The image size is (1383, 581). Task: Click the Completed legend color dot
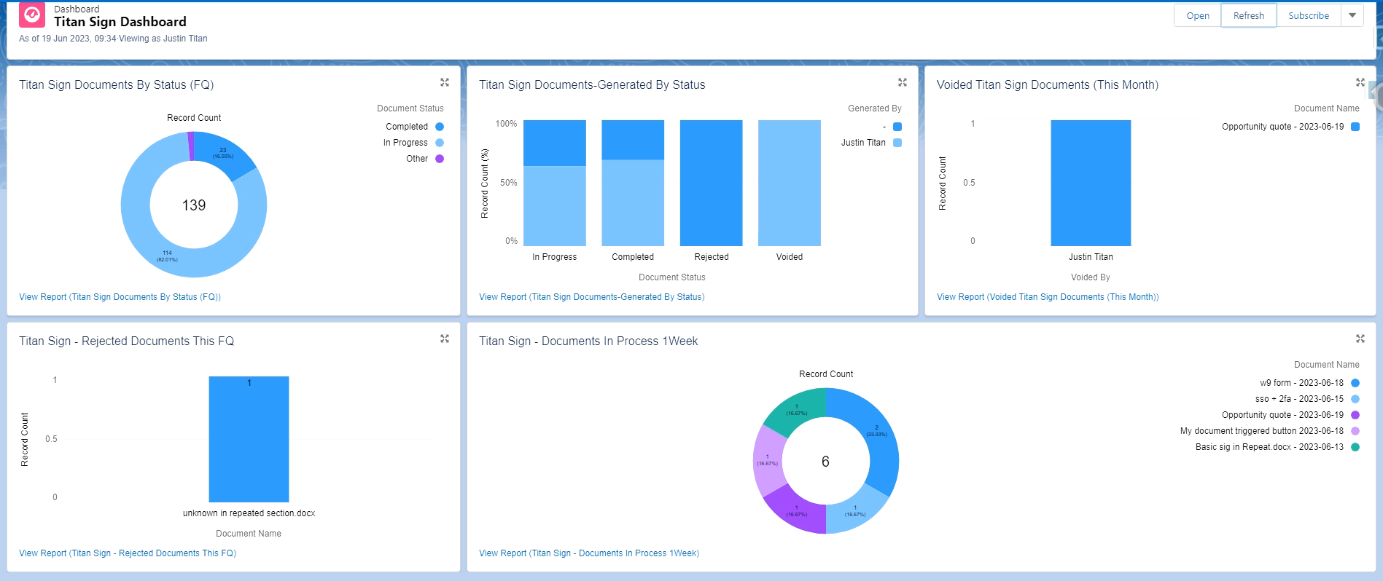[440, 127]
